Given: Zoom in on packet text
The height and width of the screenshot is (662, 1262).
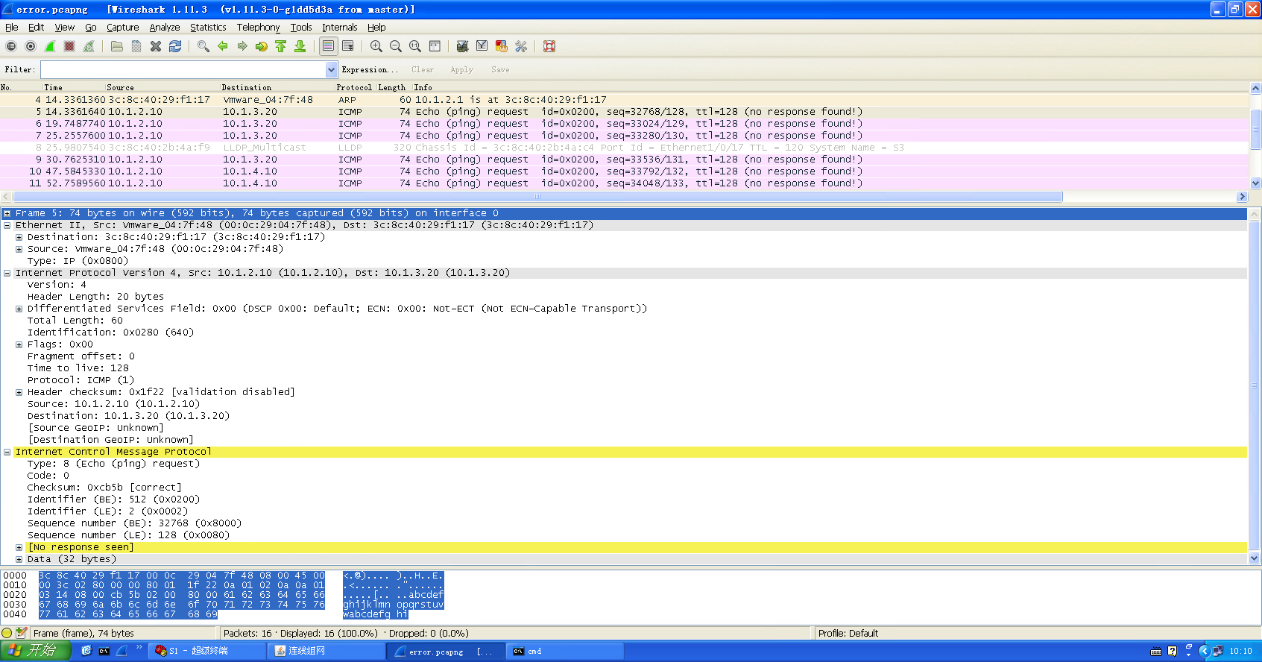Looking at the screenshot, I should click(x=376, y=46).
